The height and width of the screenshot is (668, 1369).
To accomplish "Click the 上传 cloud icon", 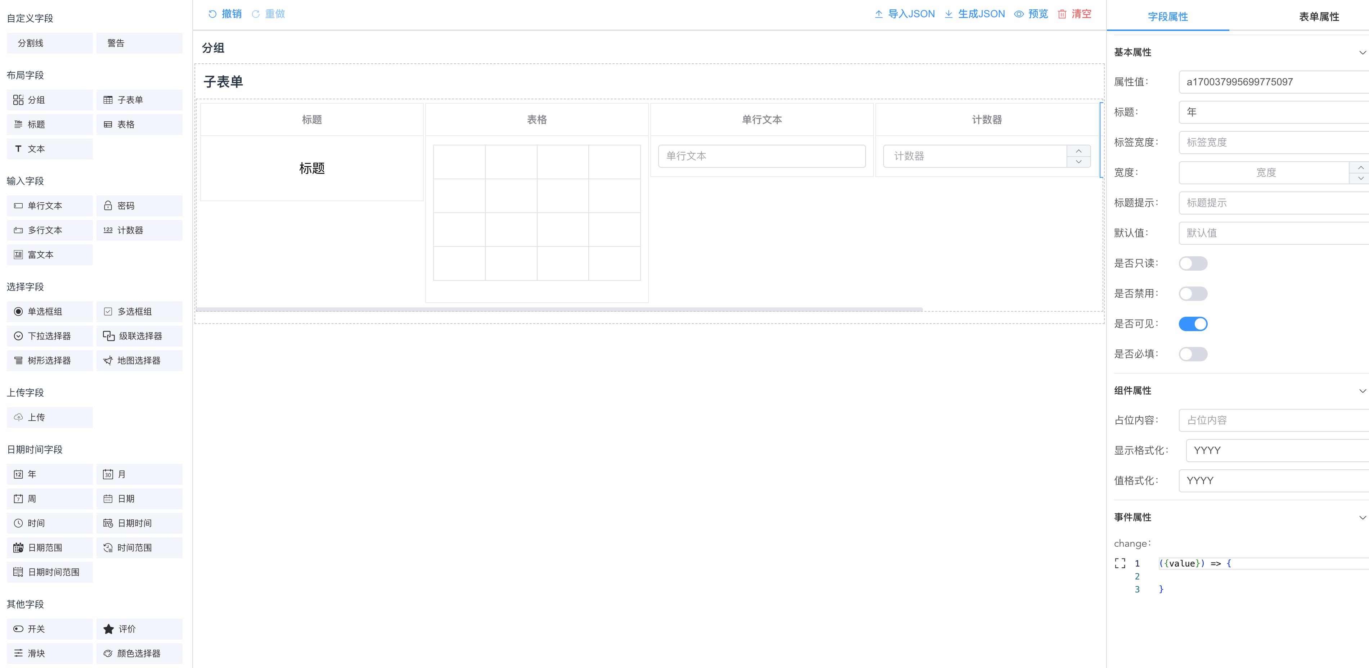I will pyautogui.click(x=18, y=417).
